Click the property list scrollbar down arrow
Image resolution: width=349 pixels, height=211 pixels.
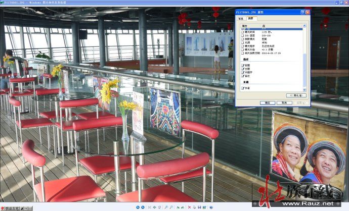[x=304, y=89]
